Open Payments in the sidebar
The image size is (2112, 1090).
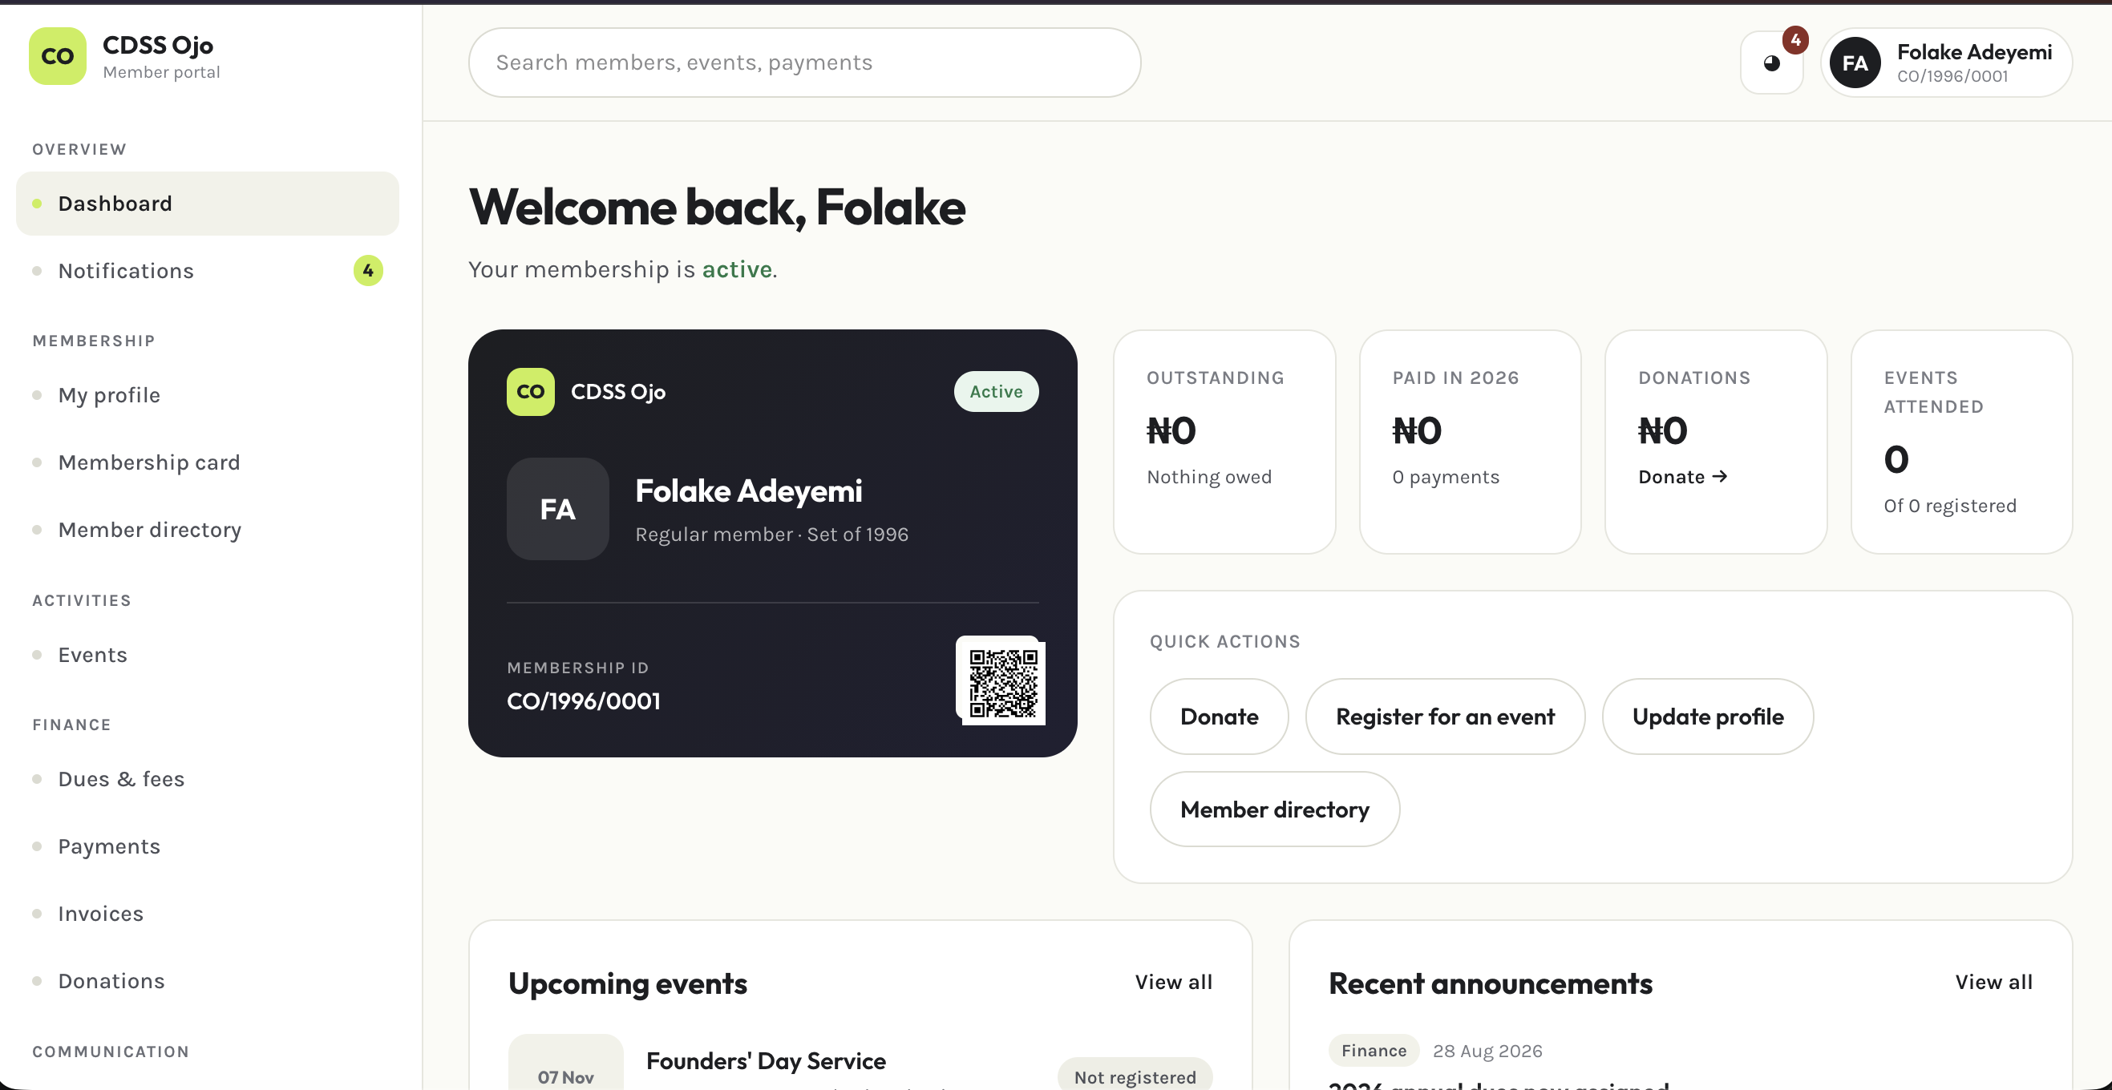tap(208, 846)
